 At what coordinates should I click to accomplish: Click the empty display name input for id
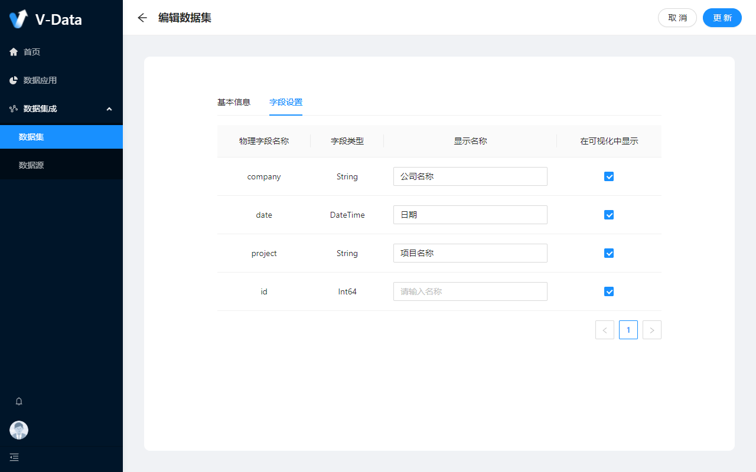(x=470, y=291)
